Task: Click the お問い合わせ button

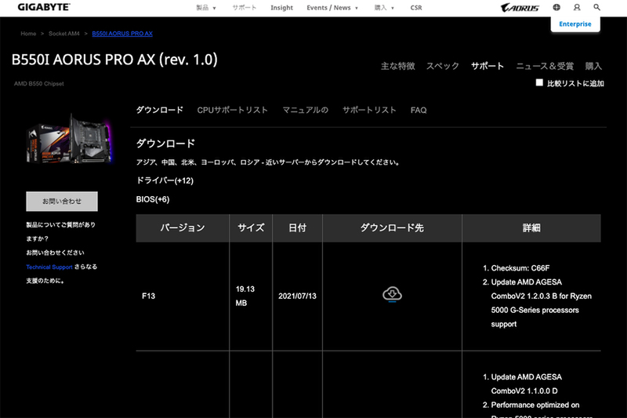Action: pos(62,202)
